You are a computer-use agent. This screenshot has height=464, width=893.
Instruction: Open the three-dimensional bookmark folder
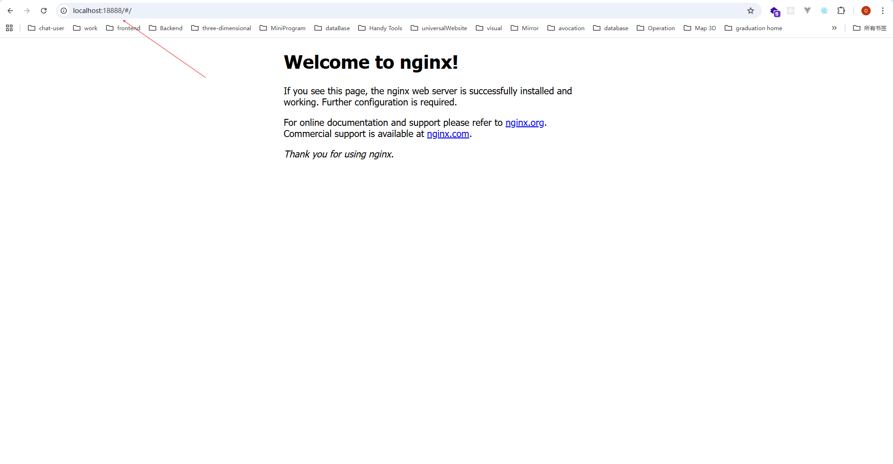click(x=221, y=28)
